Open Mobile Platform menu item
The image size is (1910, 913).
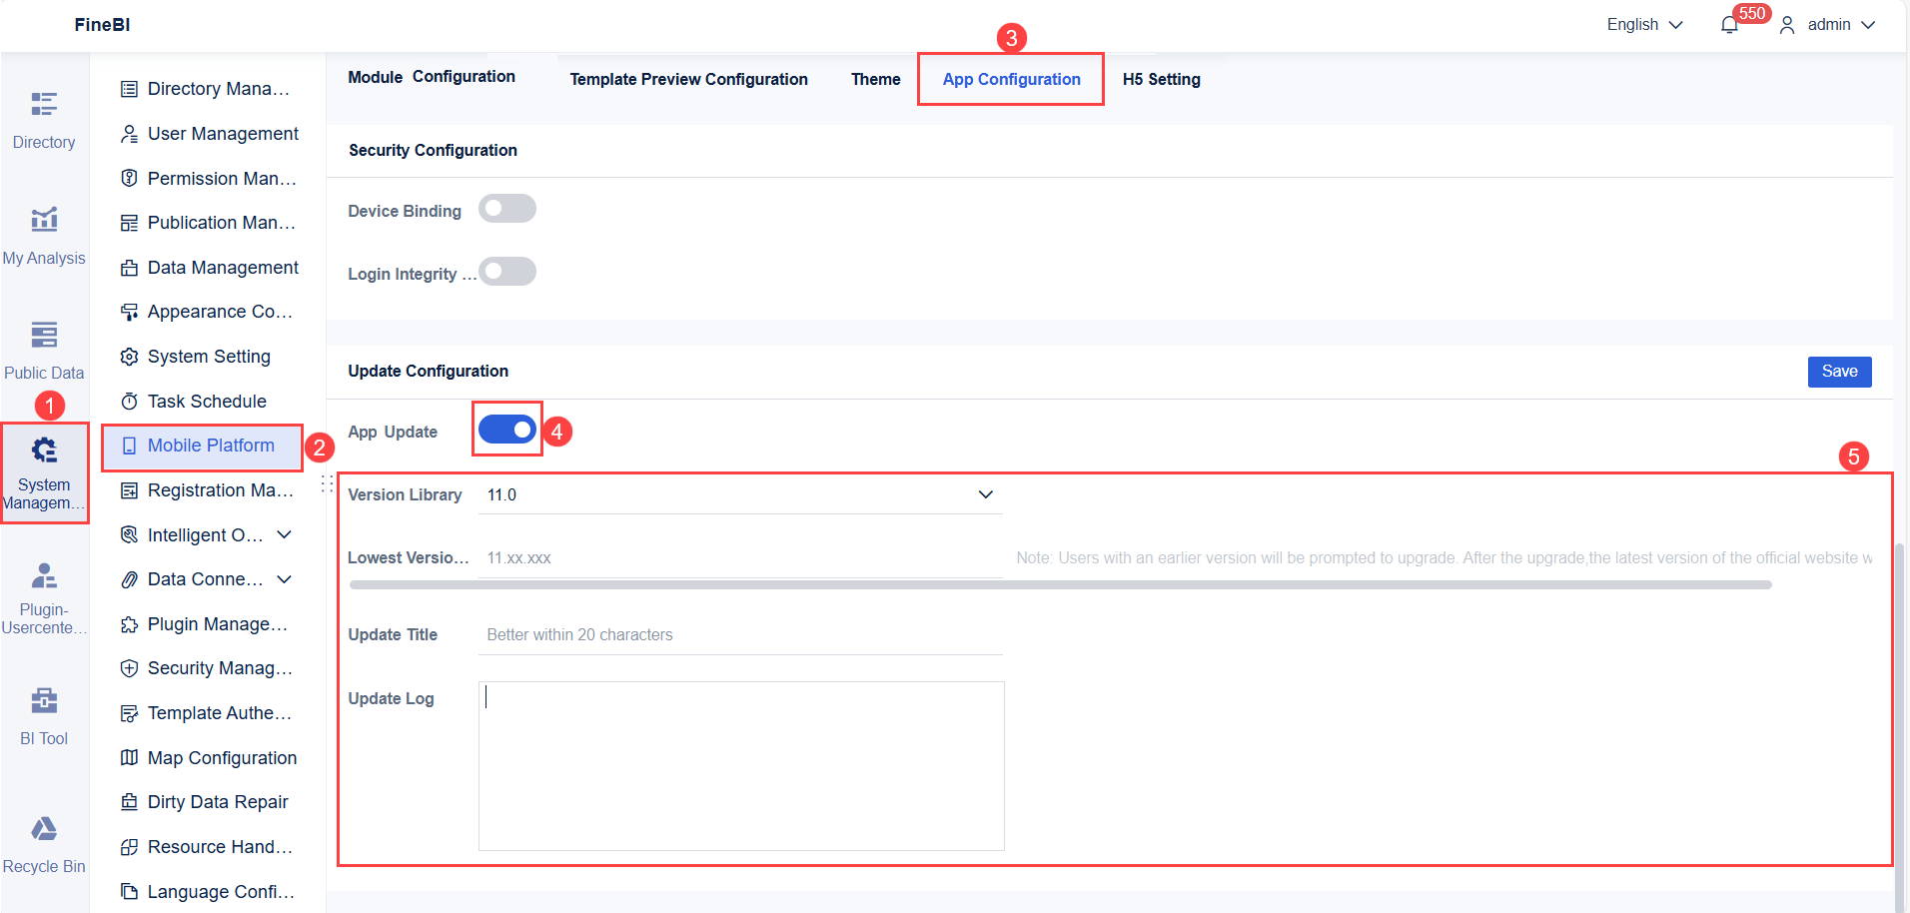point(202,446)
